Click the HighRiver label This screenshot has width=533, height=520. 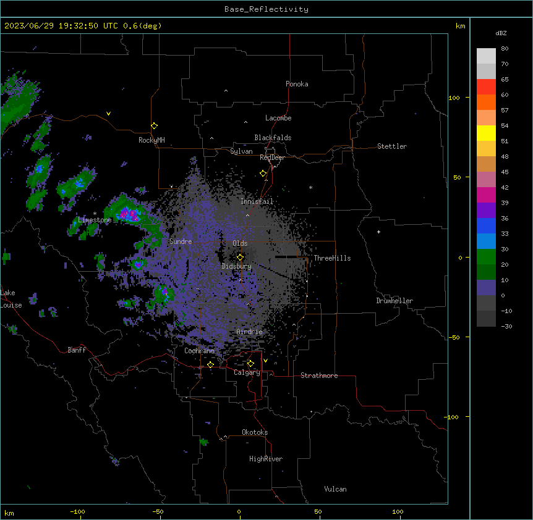point(266,459)
